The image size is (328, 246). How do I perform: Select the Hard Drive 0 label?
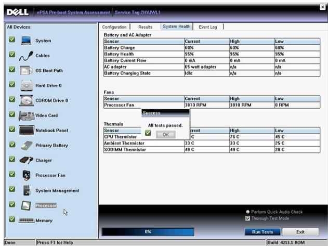pyautogui.click(x=48, y=85)
